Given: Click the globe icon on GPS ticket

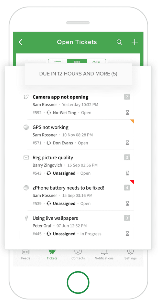Looking at the screenshot, I should pyautogui.click(x=26, y=127).
